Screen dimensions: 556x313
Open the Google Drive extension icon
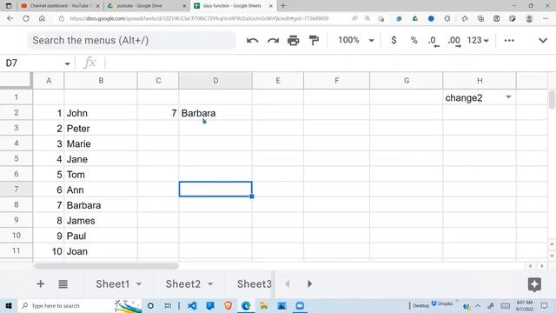pyautogui.click(x=415, y=18)
